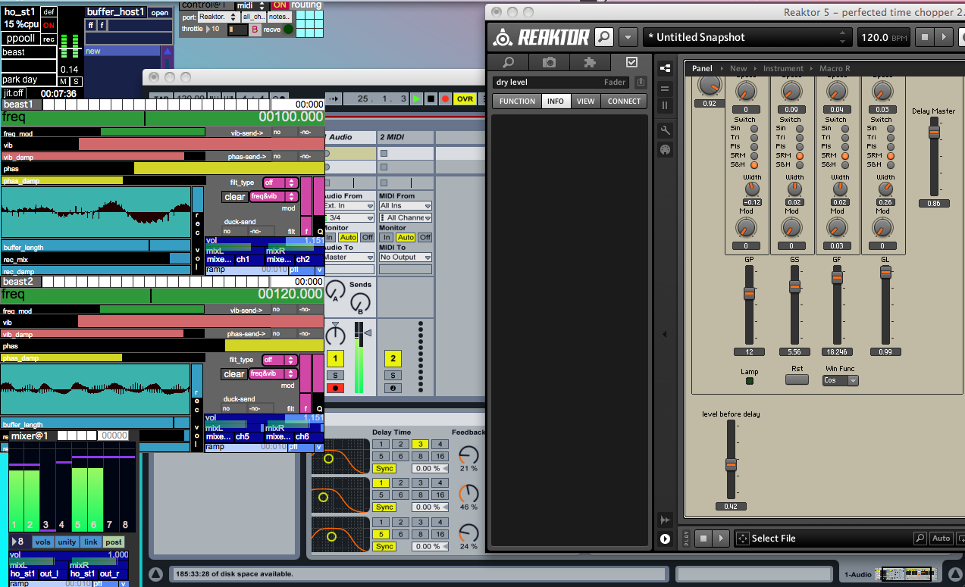
Task: Open the puzzle-piece tab in the Reaktor sidebar
Action: (x=591, y=63)
